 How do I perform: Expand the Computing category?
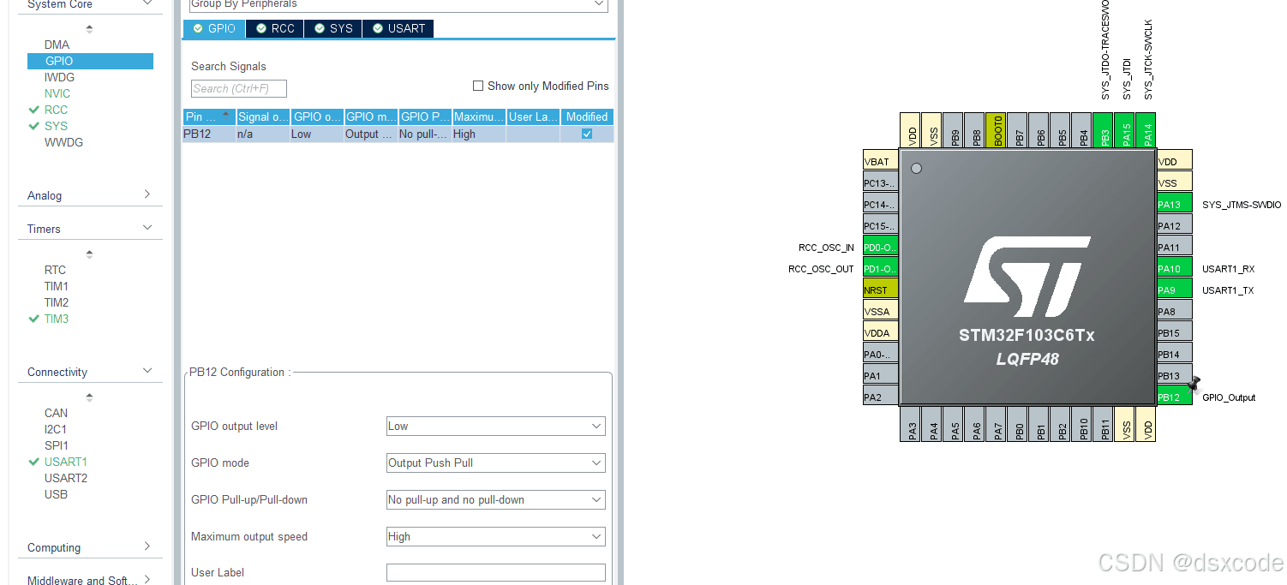pyautogui.click(x=147, y=546)
